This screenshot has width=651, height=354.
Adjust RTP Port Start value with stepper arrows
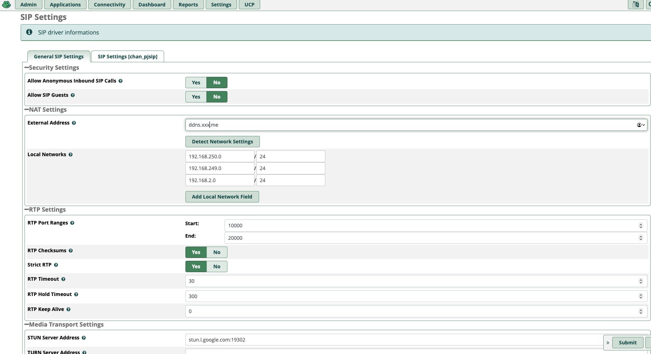tap(641, 226)
